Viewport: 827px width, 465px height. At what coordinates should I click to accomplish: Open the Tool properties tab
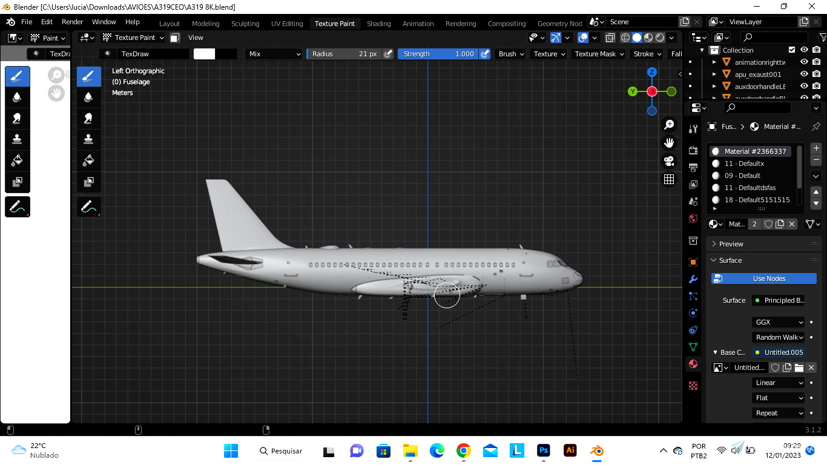694,129
